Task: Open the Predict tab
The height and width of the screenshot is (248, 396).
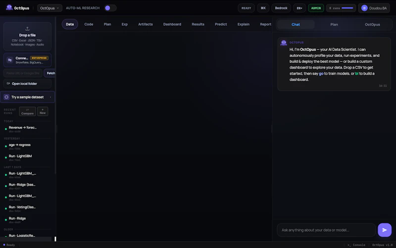Action: click(221, 24)
